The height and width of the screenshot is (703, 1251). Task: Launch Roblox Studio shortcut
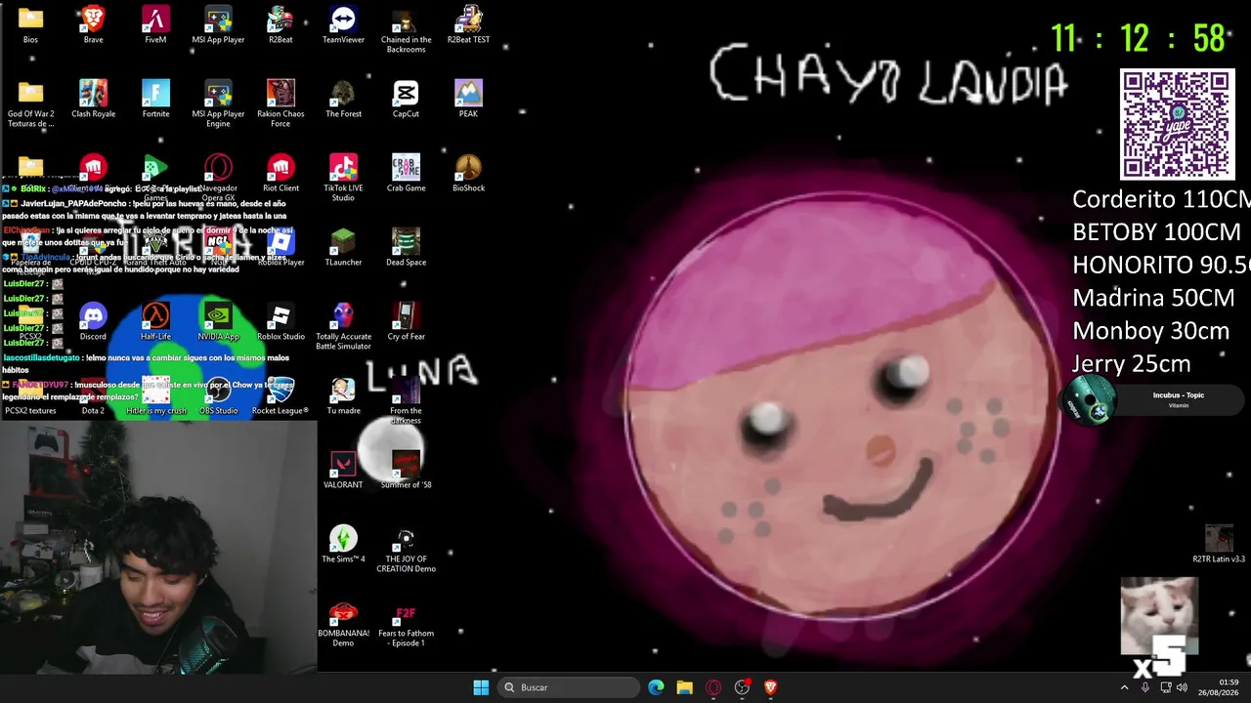click(280, 321)
